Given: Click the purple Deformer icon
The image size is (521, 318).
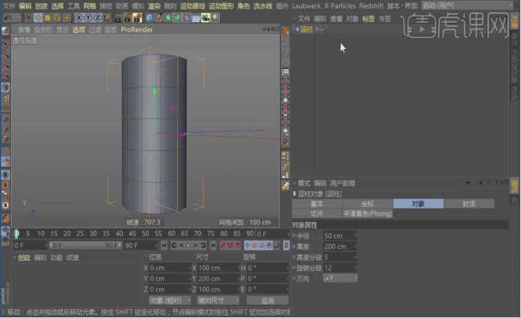Looking at the screenshot, I should click(187, 18).
